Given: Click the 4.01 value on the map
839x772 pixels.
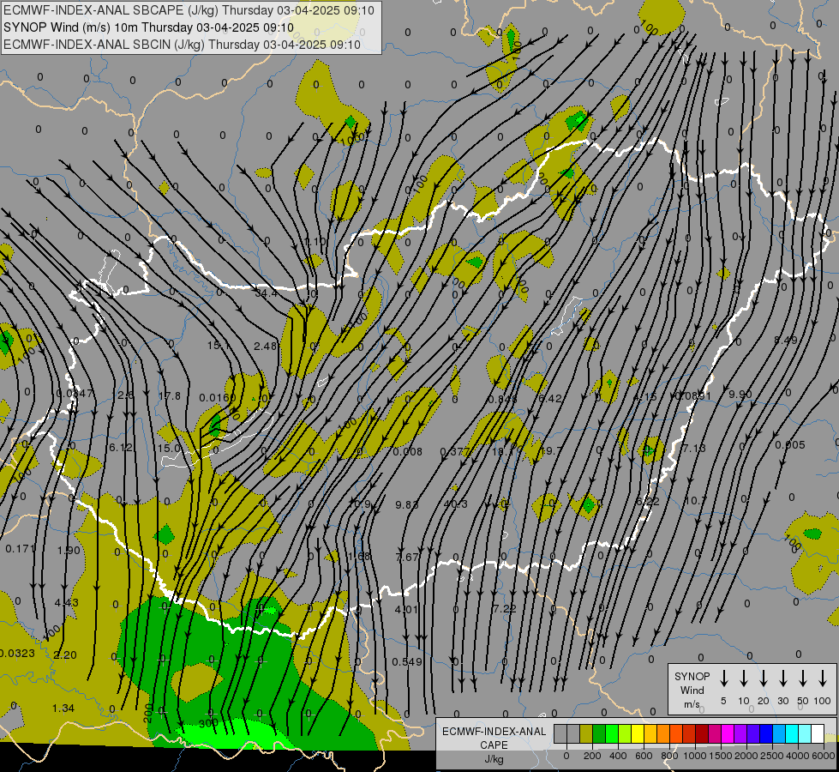Looking at the screenshot, I should click(x=406, y=610).
